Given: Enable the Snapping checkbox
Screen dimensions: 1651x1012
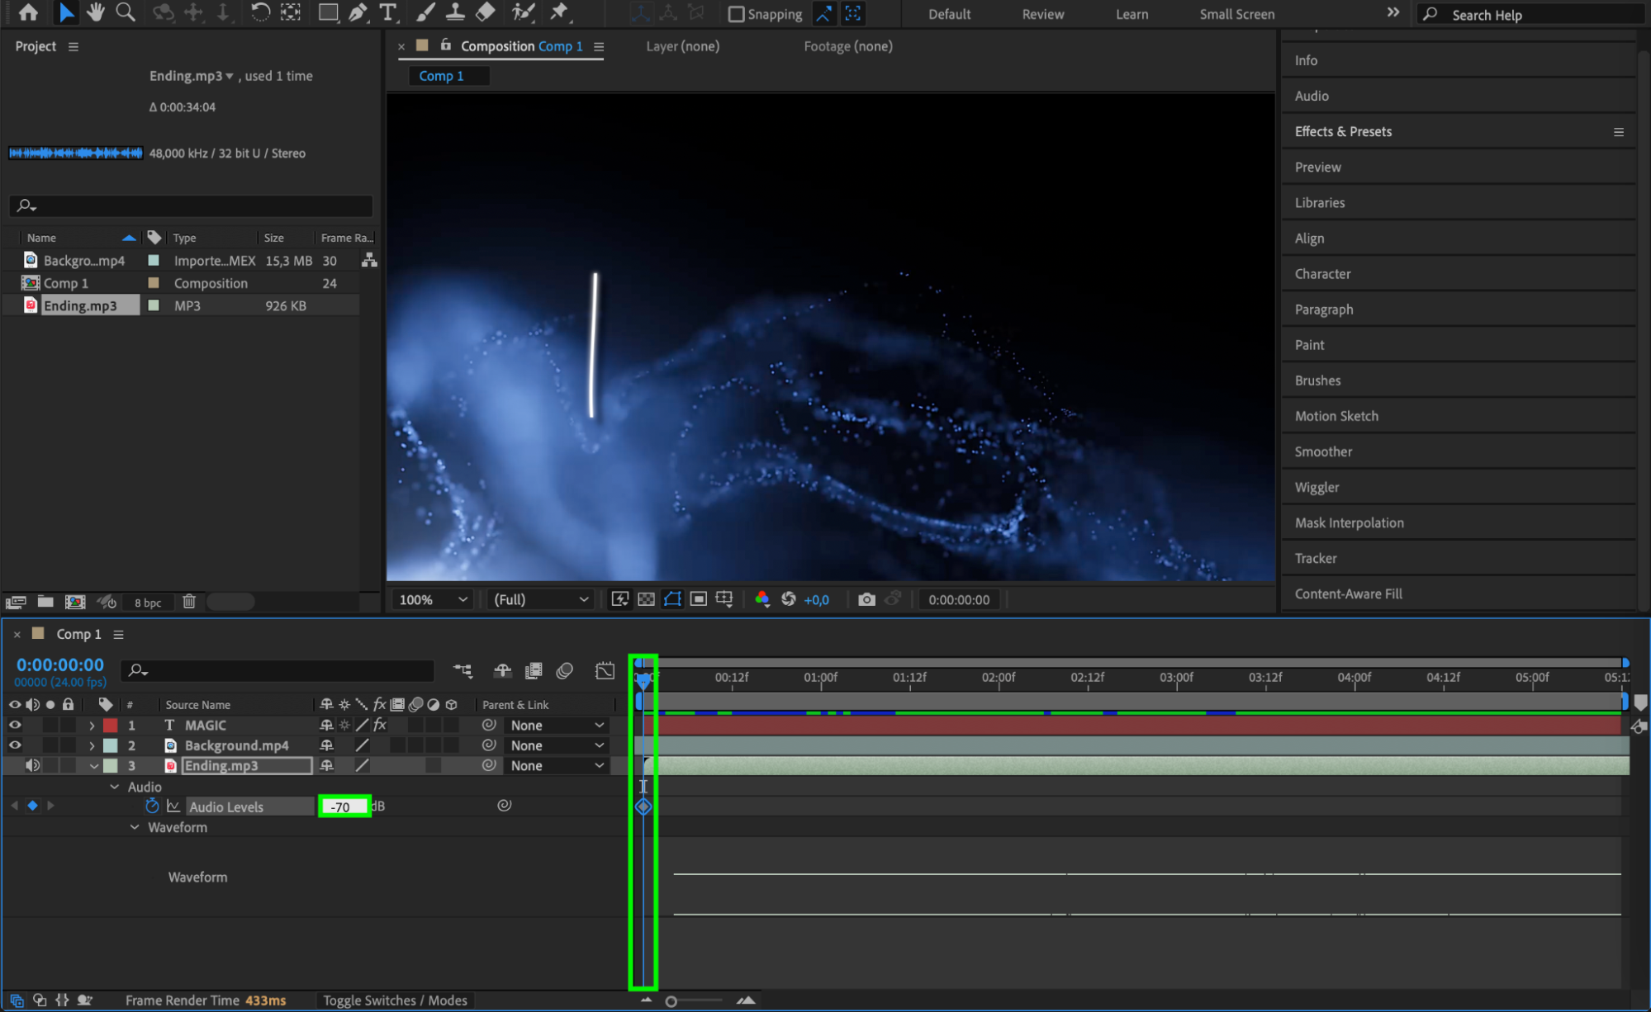Looking at the screenshot, I should pos(736,14).
